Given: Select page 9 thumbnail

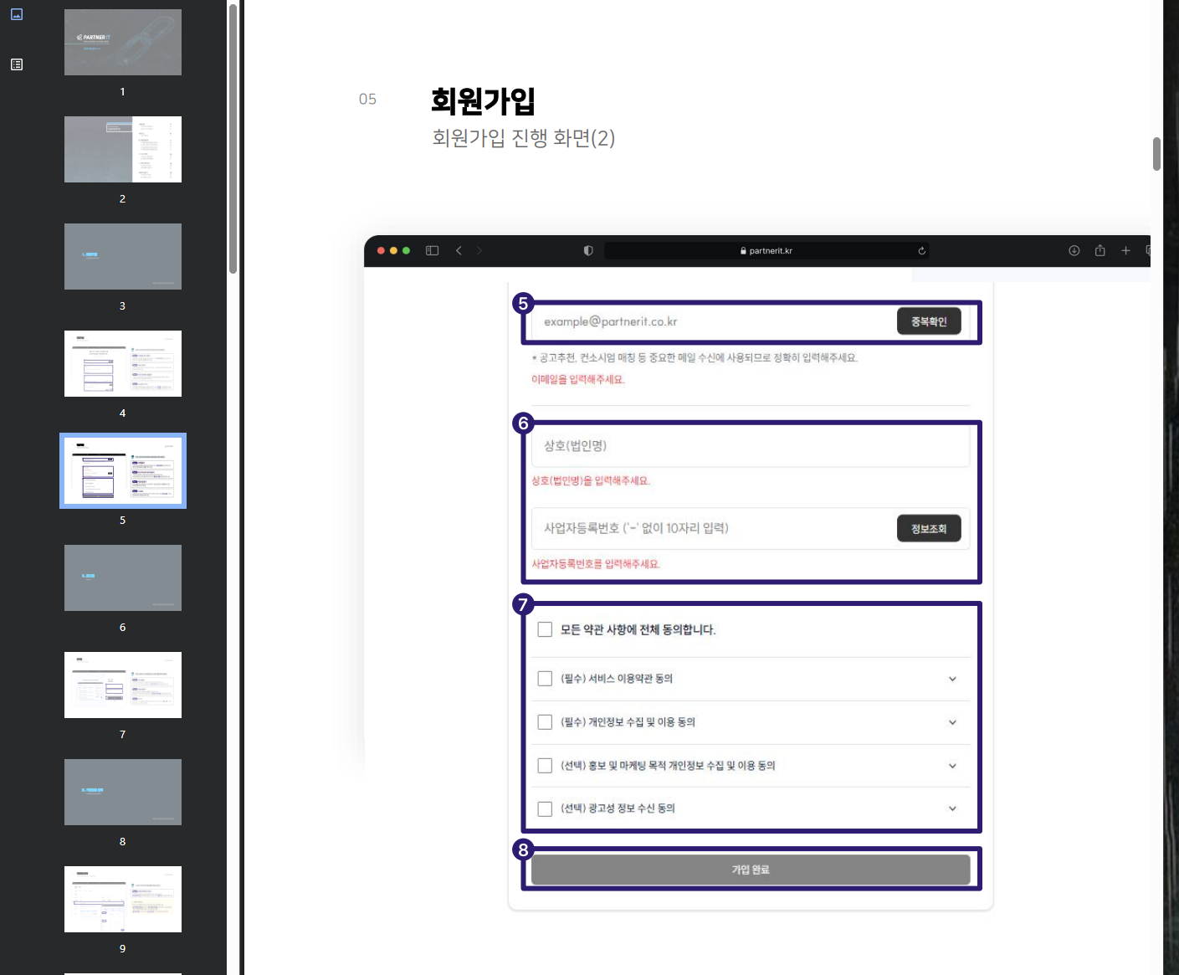Looking at the screenshot, I should [x=123, y=900].
